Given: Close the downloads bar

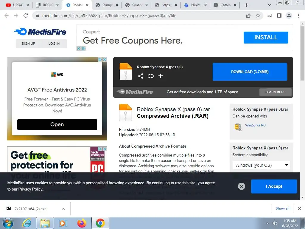Looking at the screenshot, I should point(300,208).
